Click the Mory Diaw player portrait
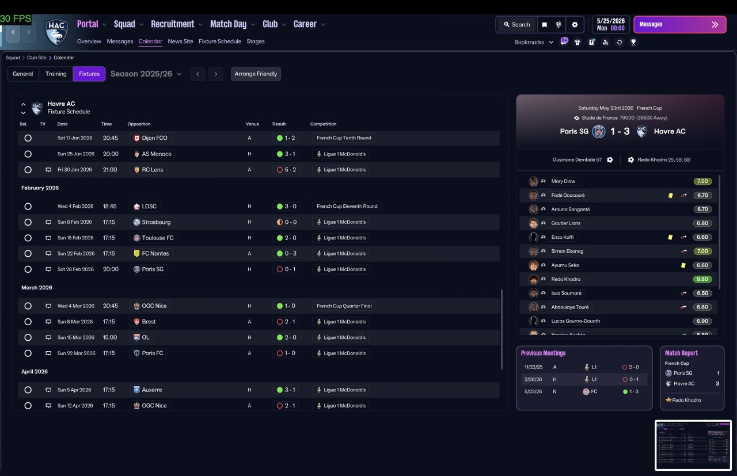Screen dimensions: 737x476 coord(534,181)
